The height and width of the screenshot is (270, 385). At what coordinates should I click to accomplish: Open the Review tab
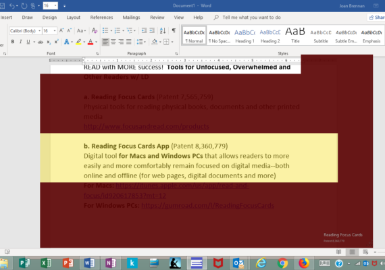tap(157, 18)
